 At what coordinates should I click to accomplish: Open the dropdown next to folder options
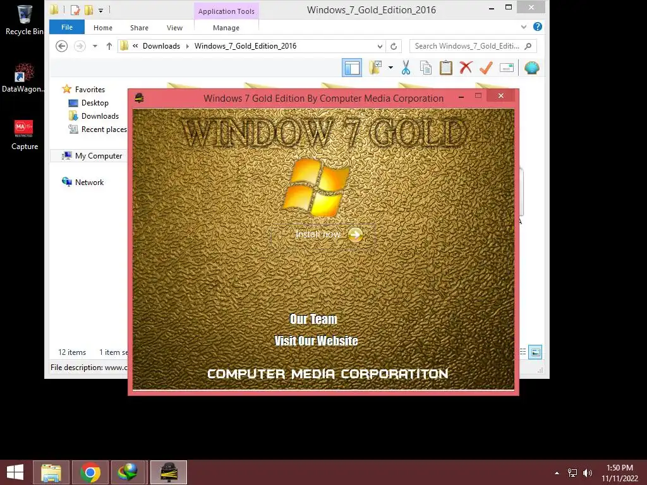390,68
